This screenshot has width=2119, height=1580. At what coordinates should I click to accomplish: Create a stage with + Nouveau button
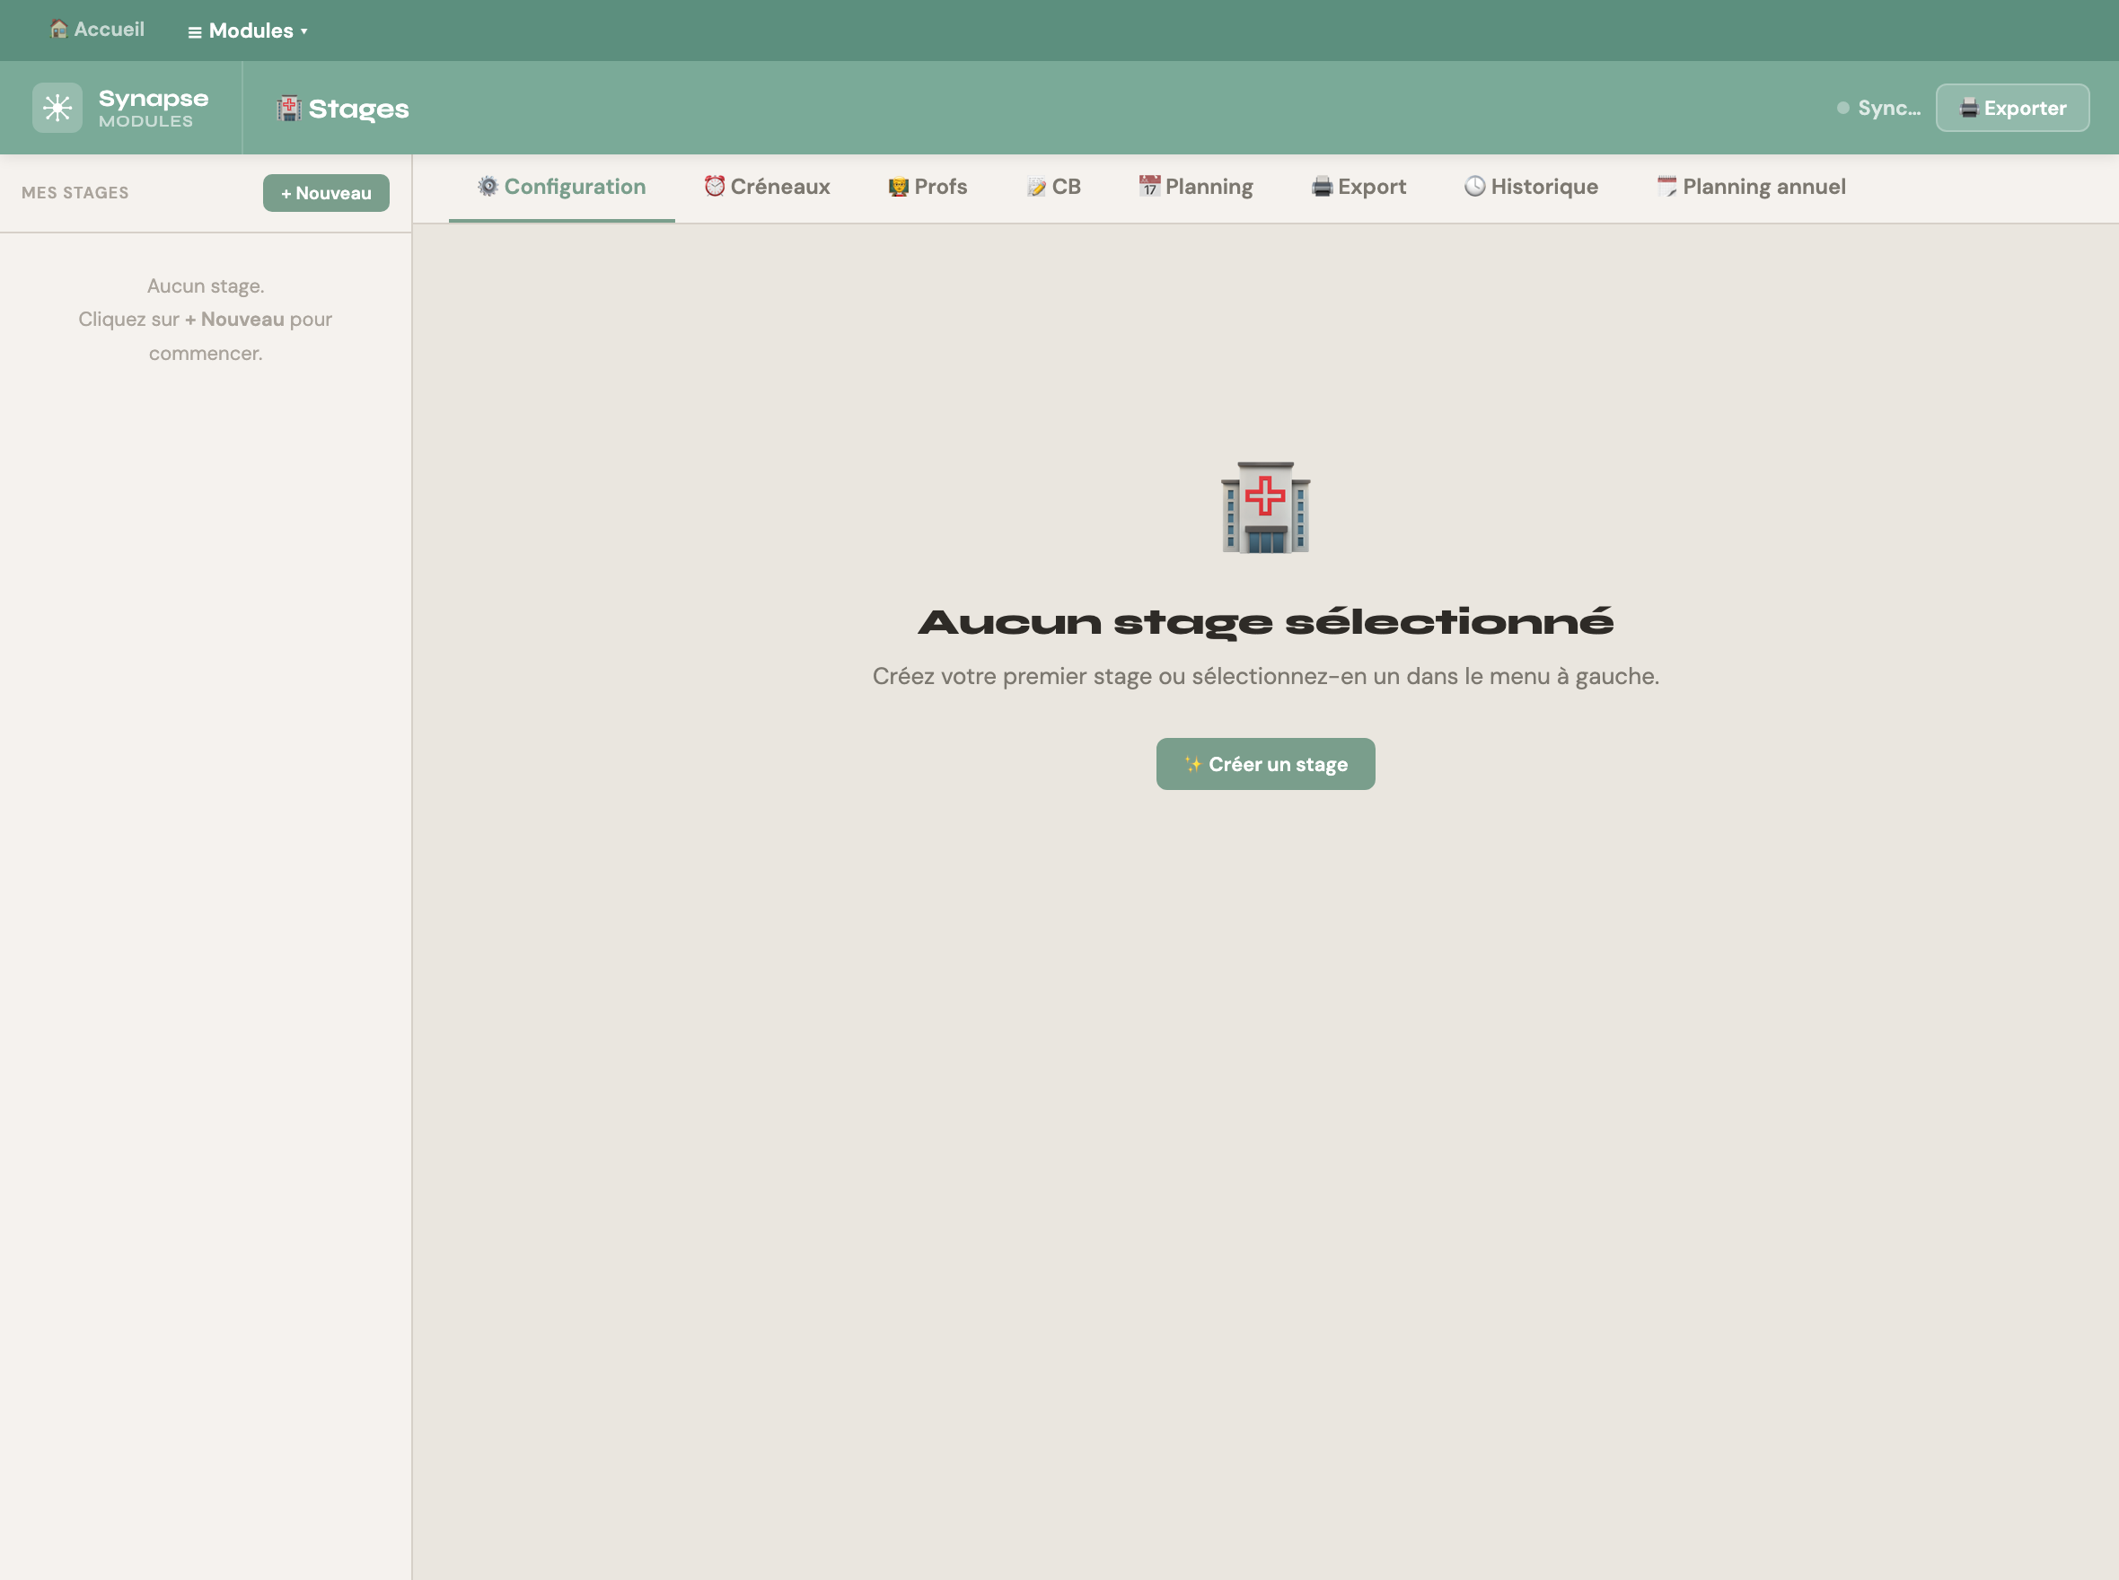click(326, 193)
